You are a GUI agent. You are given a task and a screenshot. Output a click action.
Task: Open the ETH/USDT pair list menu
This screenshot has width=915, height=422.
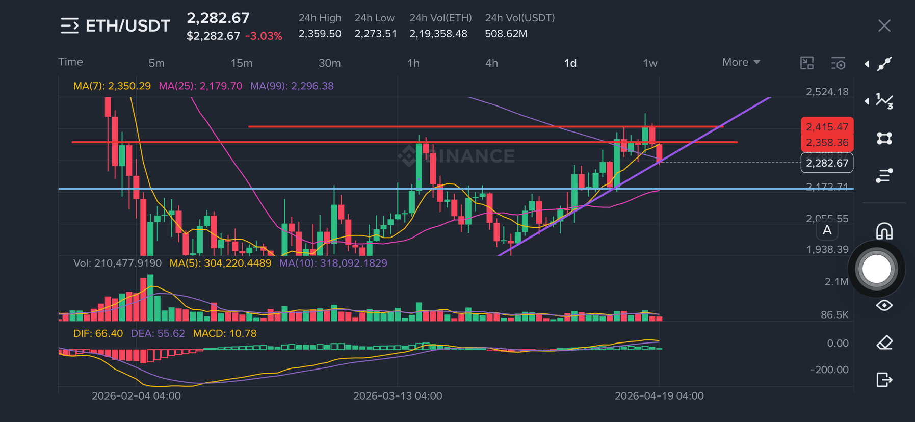pos(70,25)
